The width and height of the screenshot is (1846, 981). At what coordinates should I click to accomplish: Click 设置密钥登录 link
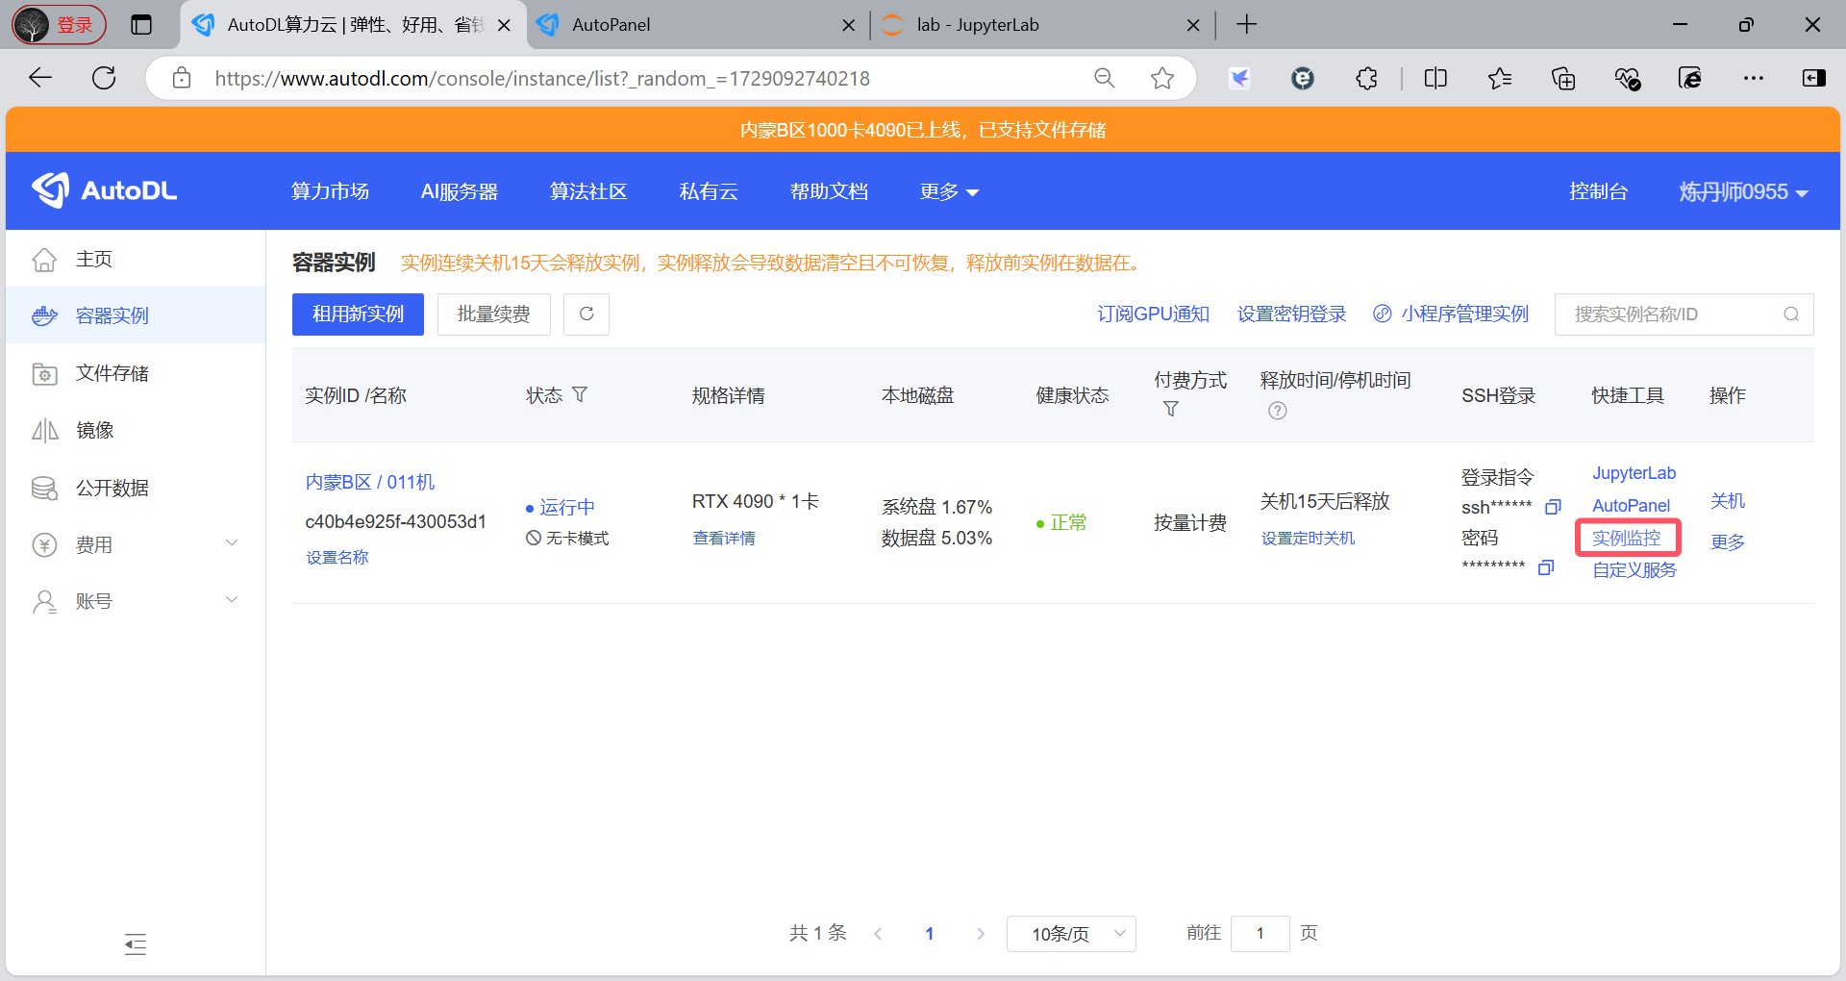(1291, 314)
